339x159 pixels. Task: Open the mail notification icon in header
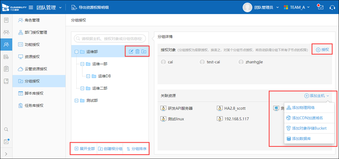(x=320, y=7)
